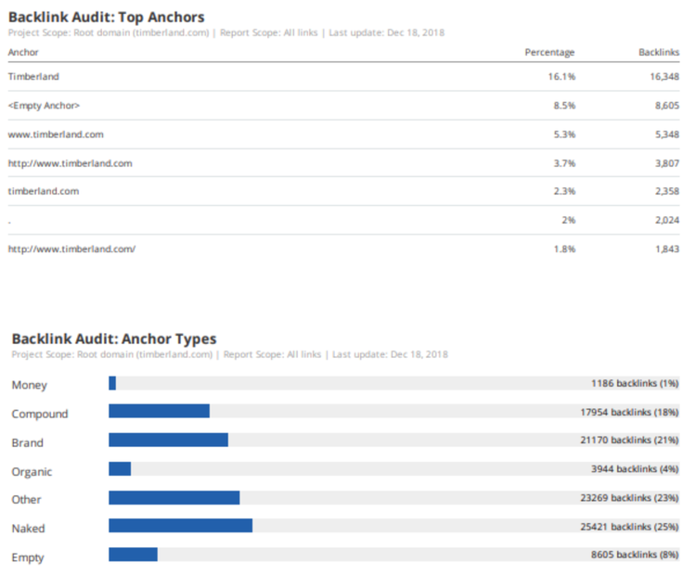Click the '<Empty Anchor>' row label

44,106
